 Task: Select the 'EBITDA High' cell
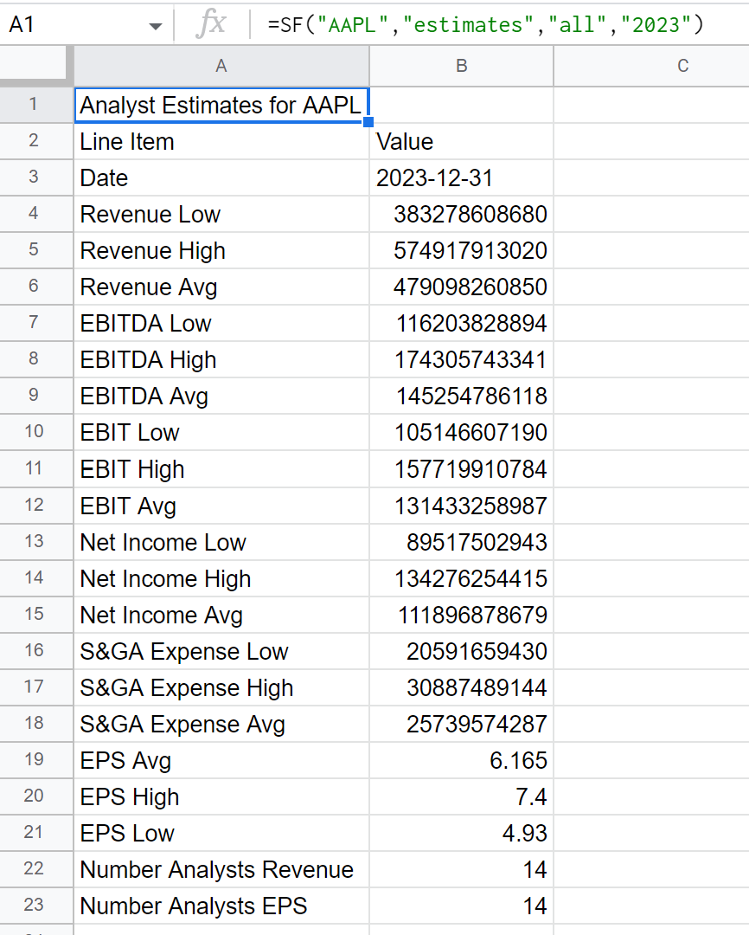tap(221, 359)
